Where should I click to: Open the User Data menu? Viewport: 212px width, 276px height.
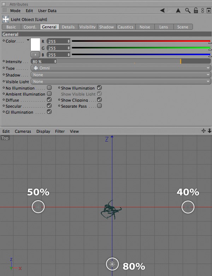pyautogui.click(x=47, y=11)
